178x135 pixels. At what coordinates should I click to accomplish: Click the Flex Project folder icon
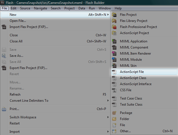(x=114, y=15)
